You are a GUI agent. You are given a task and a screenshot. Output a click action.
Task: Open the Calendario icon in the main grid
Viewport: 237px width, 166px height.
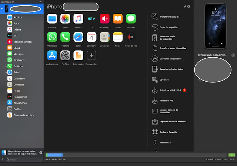click(91, 37)
